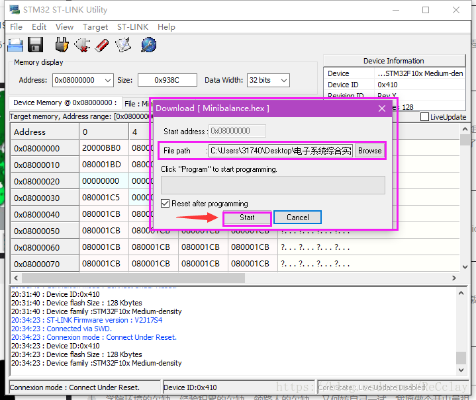Click the globe wrench toolbar icon
Screen dimensions: 476x400
[149, 45]
